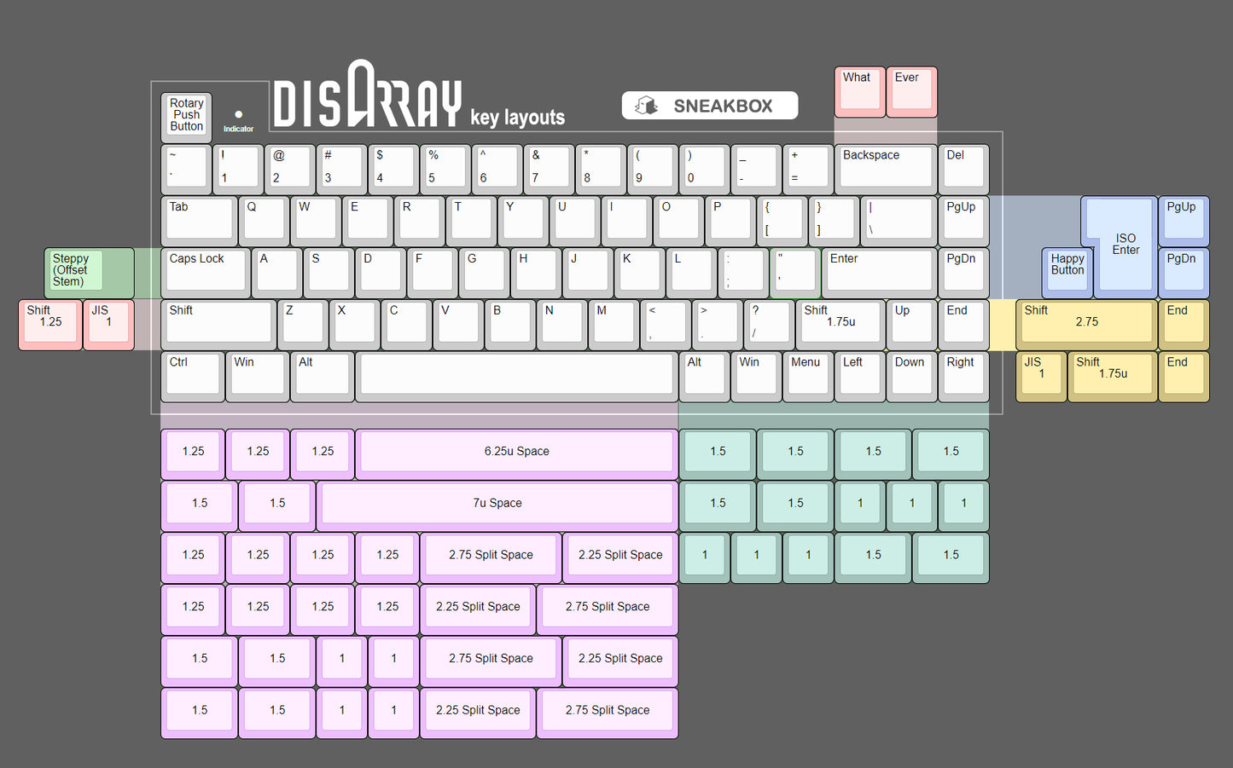
Task: Click the pink What key
Action: tap(859, 90)
